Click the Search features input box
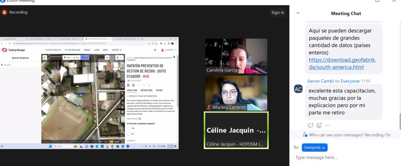 (x=20, y=65)
